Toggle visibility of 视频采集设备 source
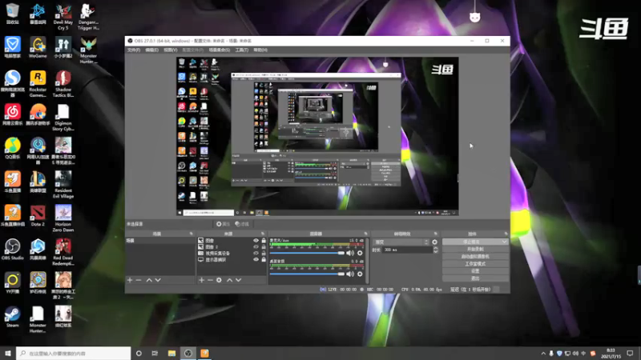Viewport: 641px width, 360px height. [x=256, y=253]
